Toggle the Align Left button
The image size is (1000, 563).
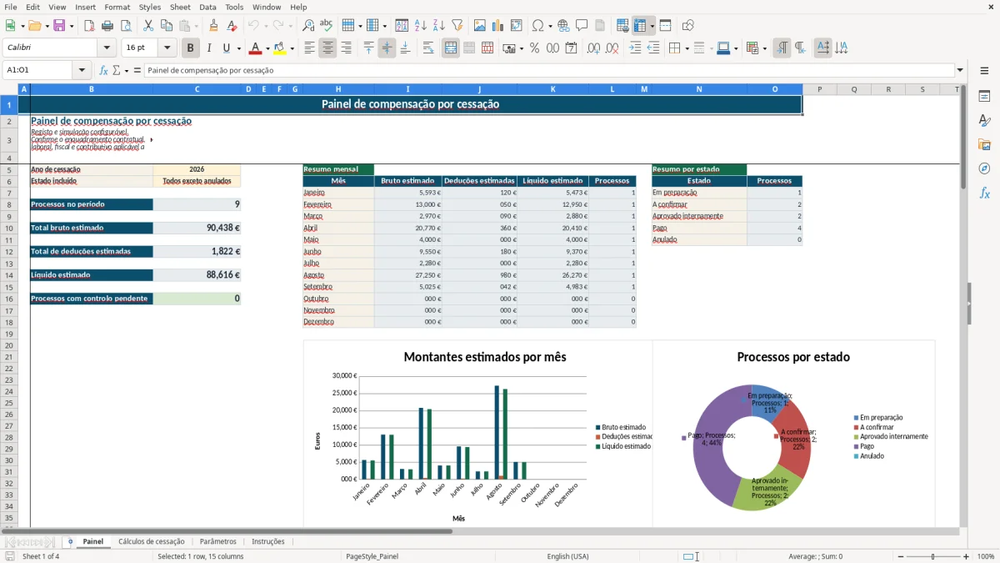pyautogui.click(x=309, y=48)
